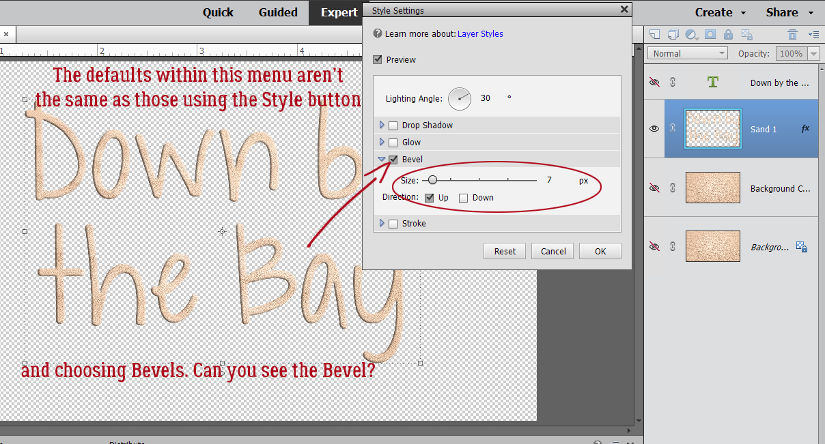Select the Sand 1 layer thumbnail
Screen dimensions: 825x444
pyautogui.click(x=713, y=128)
